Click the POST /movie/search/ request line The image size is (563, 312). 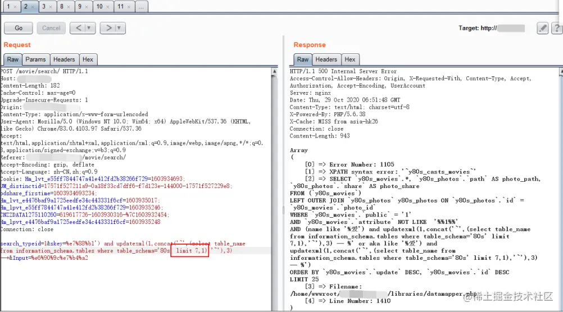[44, 71]
